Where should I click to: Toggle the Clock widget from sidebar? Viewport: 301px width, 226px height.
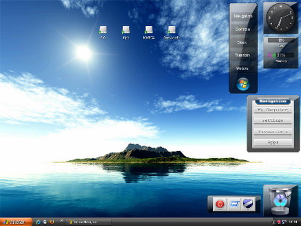coord(243,42)
